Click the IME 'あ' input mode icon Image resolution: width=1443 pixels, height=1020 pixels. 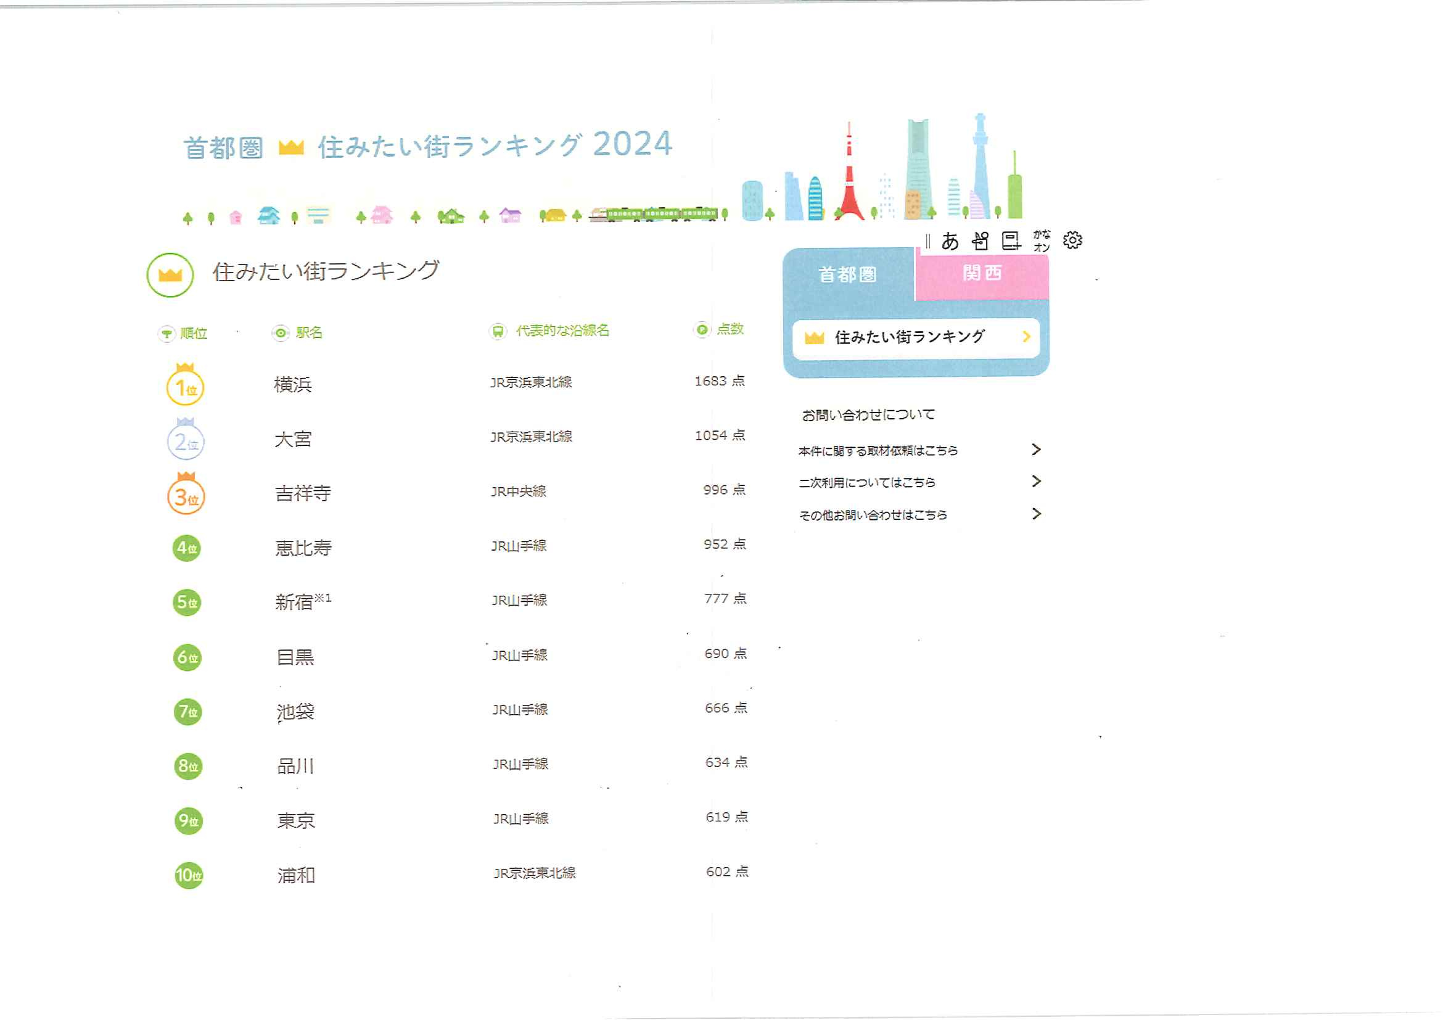pos(950,241)
